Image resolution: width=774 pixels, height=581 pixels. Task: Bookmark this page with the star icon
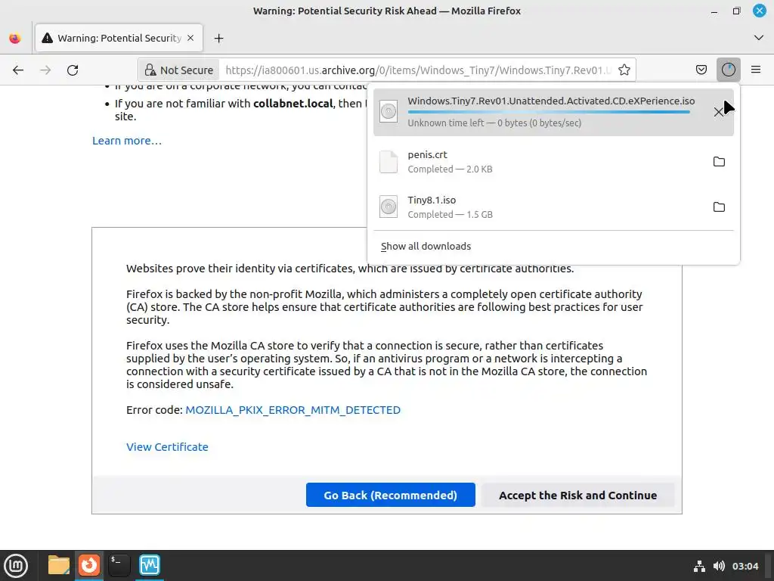coord(624,70)
